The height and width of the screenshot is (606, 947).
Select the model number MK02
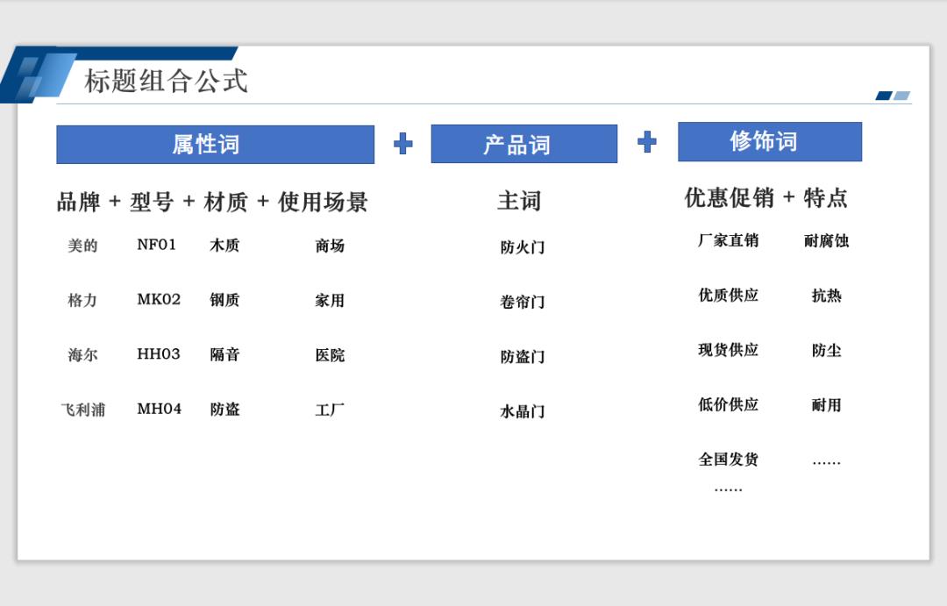coord(158,299)
